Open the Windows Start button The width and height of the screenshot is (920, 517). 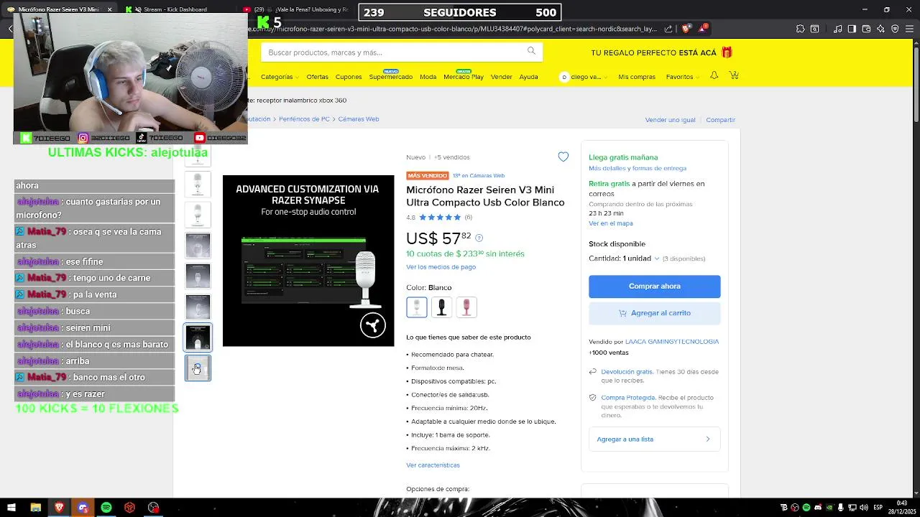click(x=12, y=508)
